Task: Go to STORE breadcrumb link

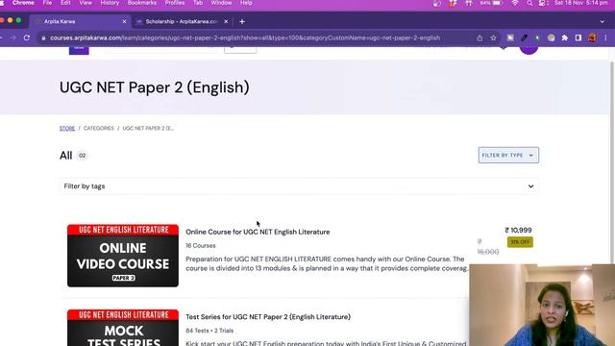Action: pos(67,128)
